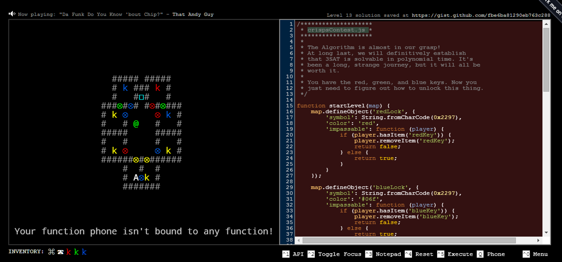Viewport: 562px width, 262px height.
Task: Click Toggle Focus button
Action: (340, 254)
